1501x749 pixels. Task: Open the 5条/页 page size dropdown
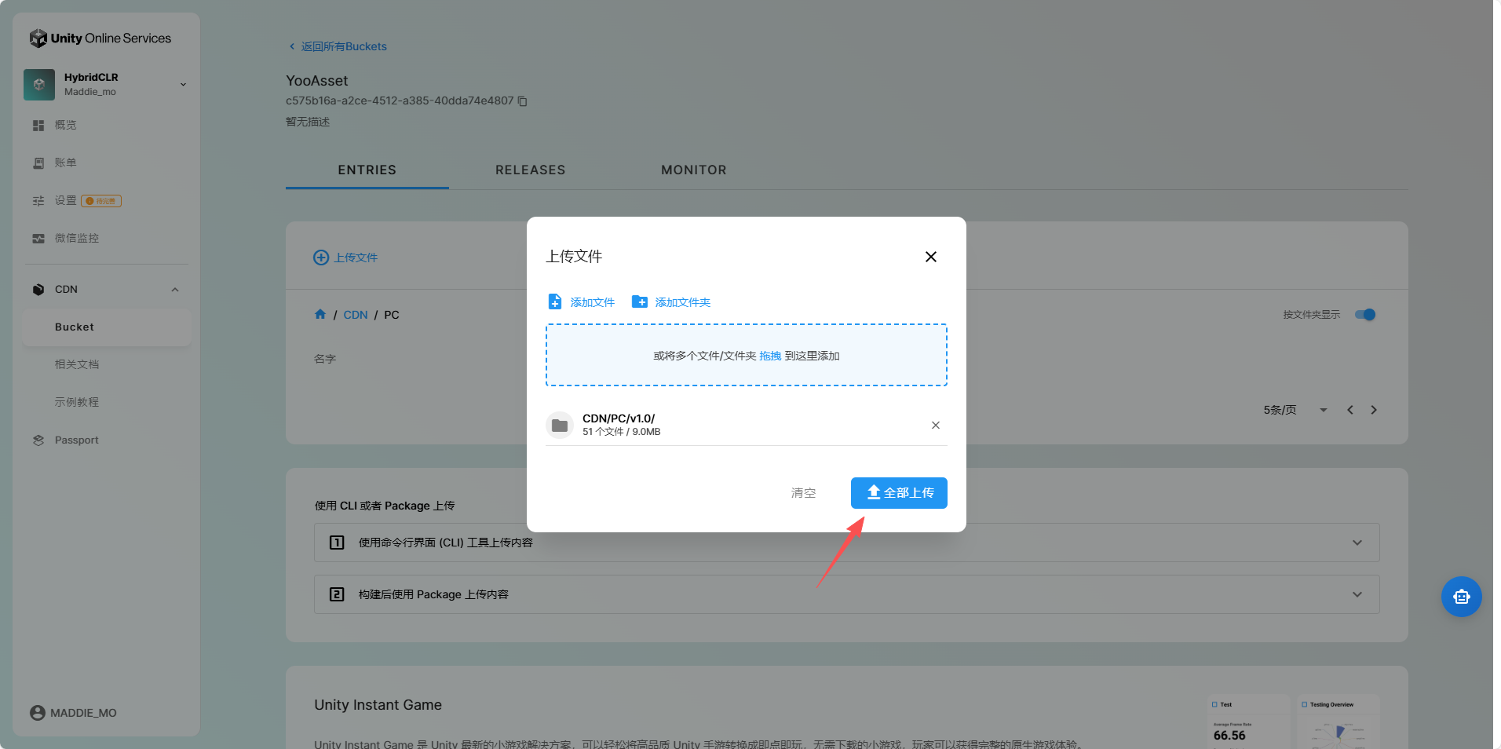[x=1295, y=410]
